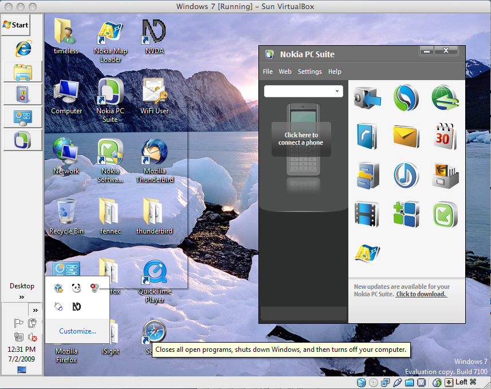This screenshot has width=491, height=389.
Task: Select the Nokia PC Suite desktop shortcut
Action: pyautogui.click(x=110, y=101)
